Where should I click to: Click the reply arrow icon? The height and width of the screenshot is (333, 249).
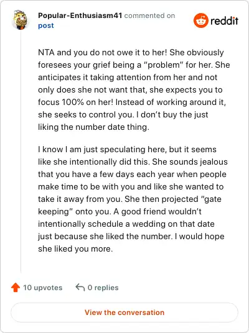point(80,288)
